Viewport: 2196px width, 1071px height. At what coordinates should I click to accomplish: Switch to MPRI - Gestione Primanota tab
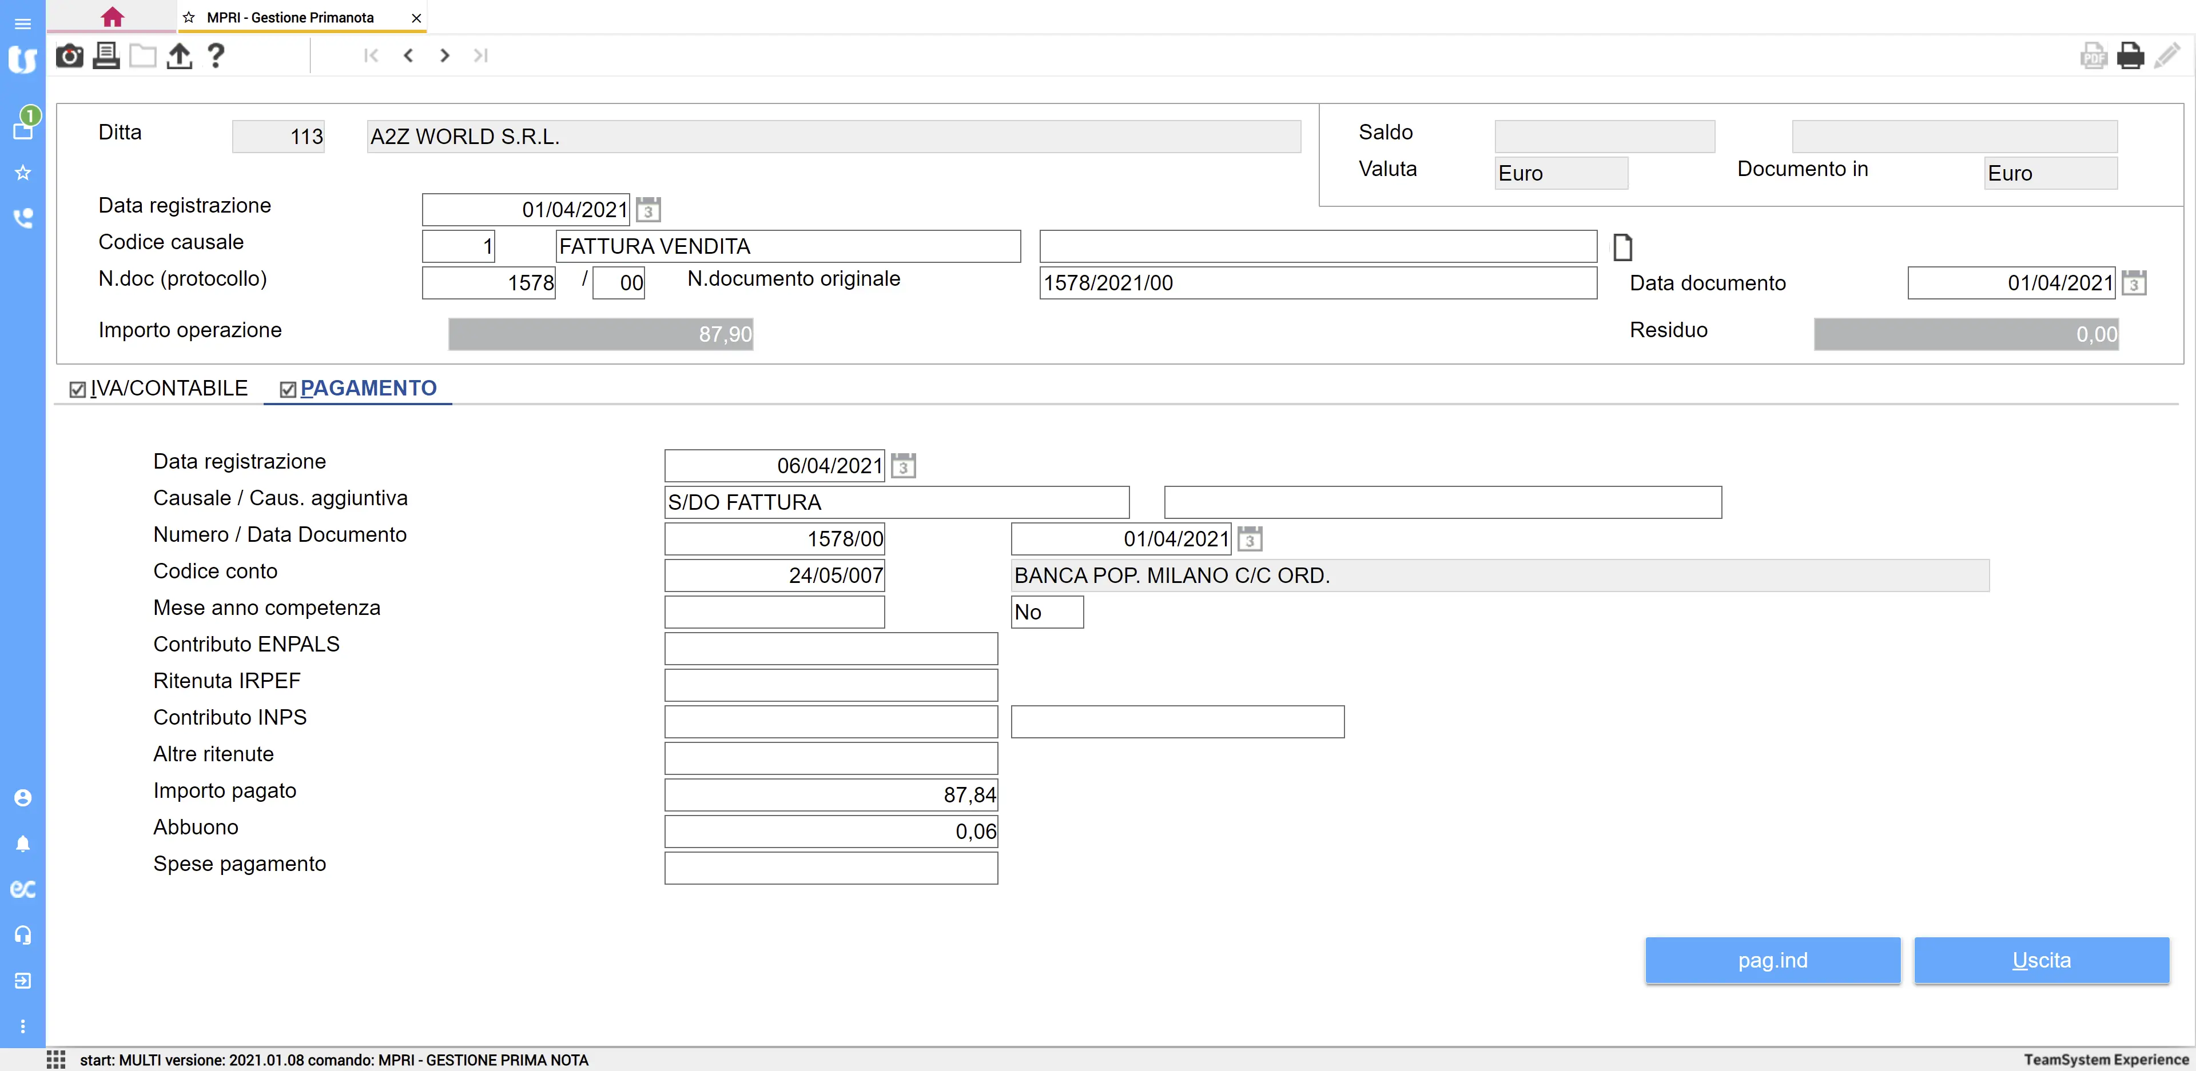tap(290, 17)
